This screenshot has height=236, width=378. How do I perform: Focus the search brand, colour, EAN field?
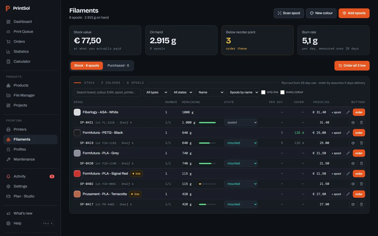107,92
